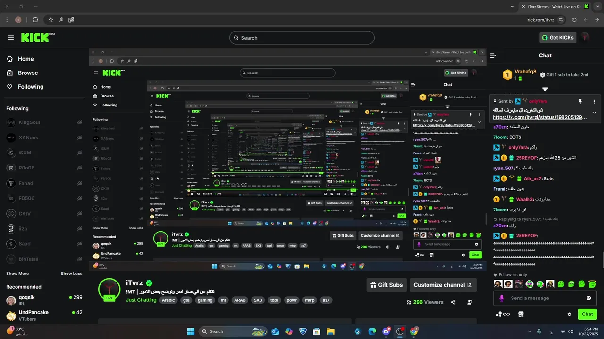Viewport: 604px width, 339px height.
Task: Open Microsoft Edge from the taskbar
Action: [372, 331]
